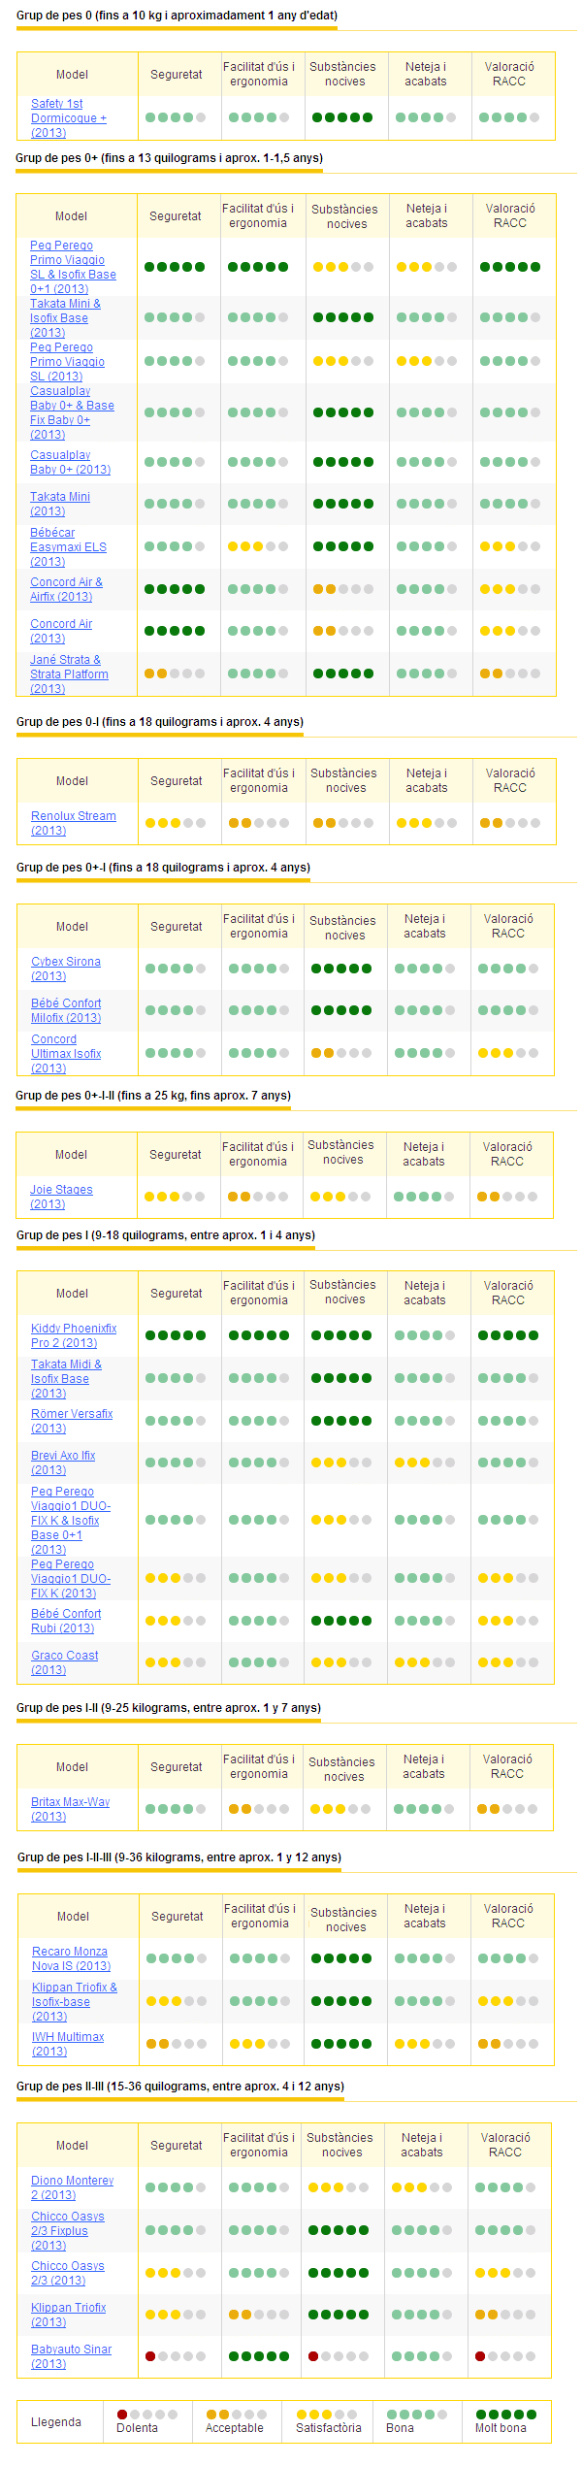Click Valoració RACC dots for Babyauto Sinar

point(505,2356)
